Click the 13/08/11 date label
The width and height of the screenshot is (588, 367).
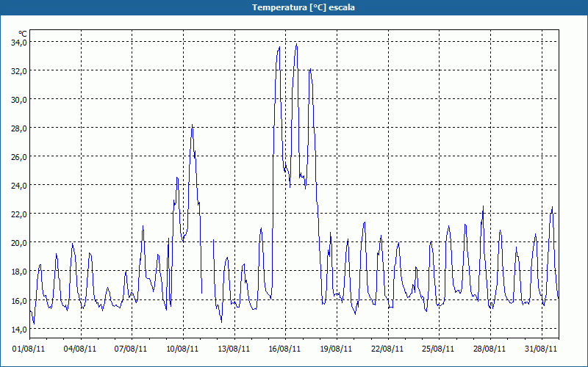click(x=234, y=349)
